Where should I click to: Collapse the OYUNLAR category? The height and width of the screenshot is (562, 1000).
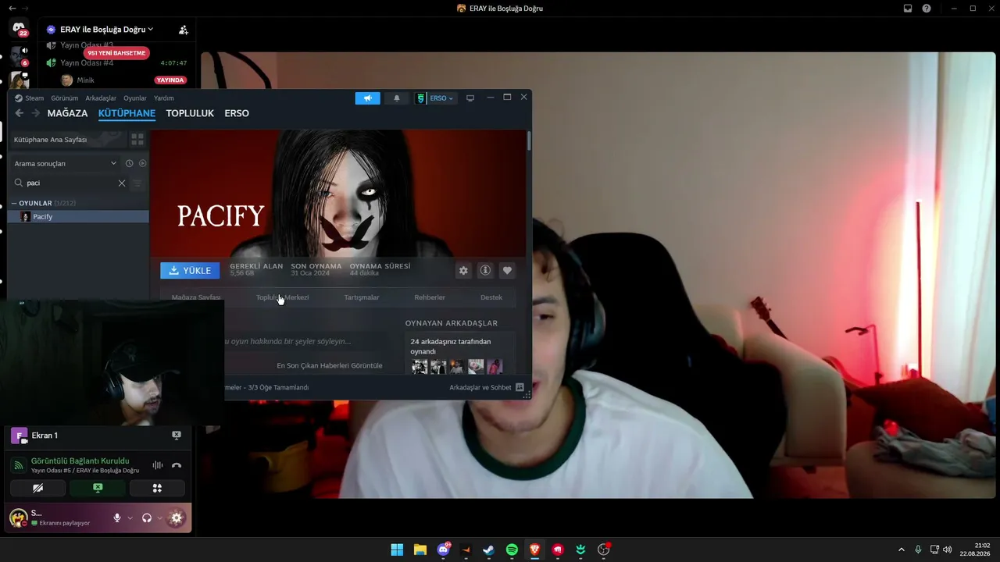pyautogui.click(x=14, y=203)
